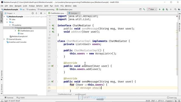The height and width of the screenshot is (102, 181).
Task: Open the Main run configuration dropdown
Action: point(152,9)
